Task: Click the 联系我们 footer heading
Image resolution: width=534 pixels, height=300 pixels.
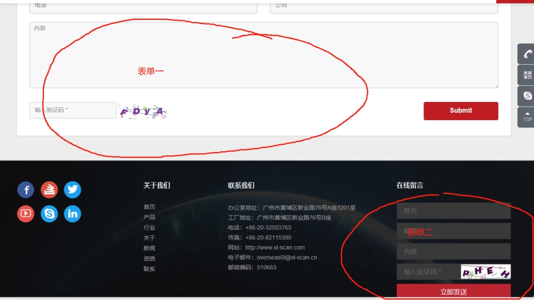Action: (241, 185)
